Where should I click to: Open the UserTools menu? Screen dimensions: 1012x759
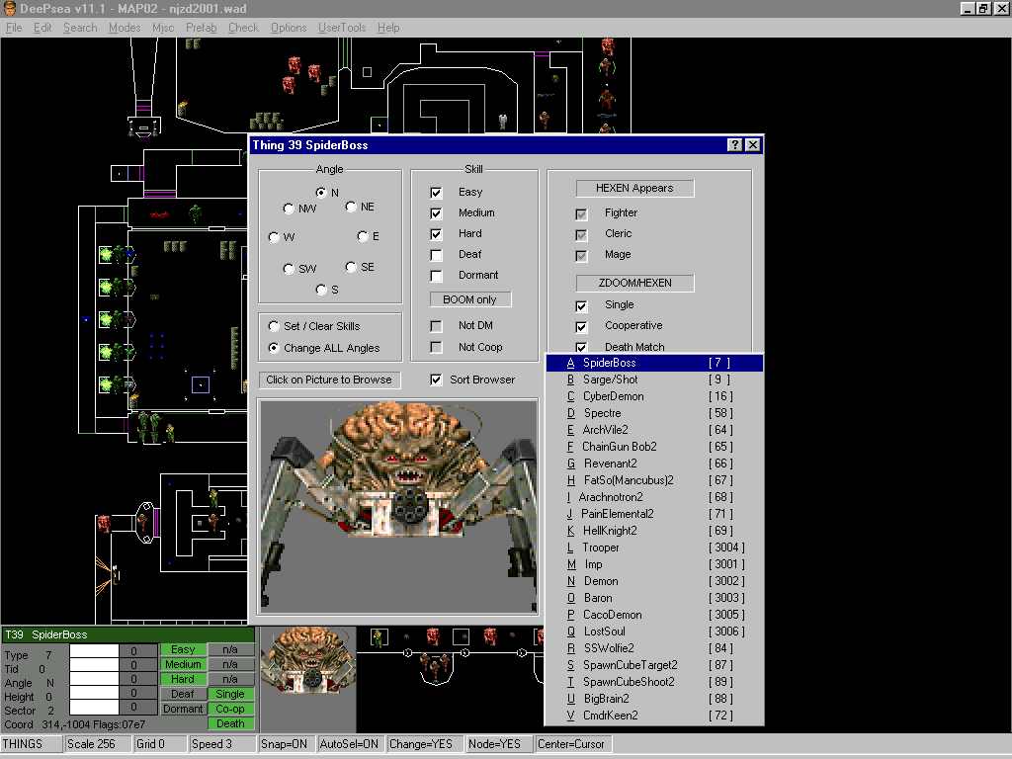[340, 28]
